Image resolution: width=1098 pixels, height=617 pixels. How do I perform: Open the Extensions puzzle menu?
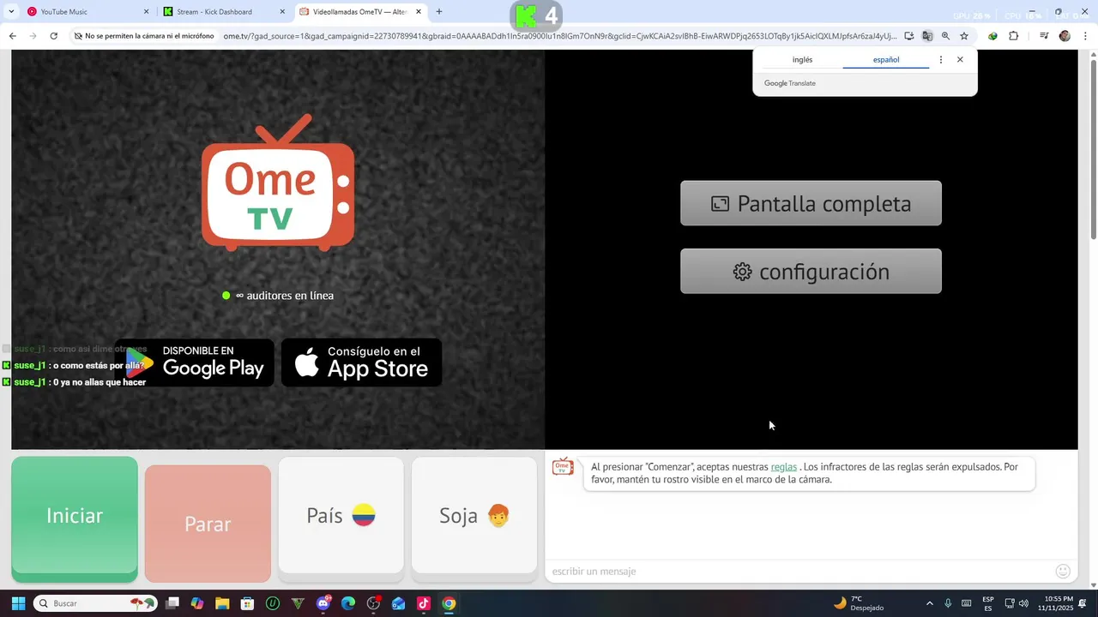point(1013,36)
